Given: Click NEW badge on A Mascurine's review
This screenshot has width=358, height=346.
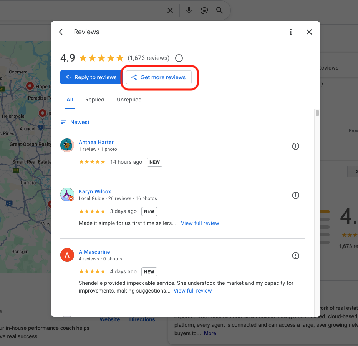Looking at the screenshot, I should [x=149, y=272].
